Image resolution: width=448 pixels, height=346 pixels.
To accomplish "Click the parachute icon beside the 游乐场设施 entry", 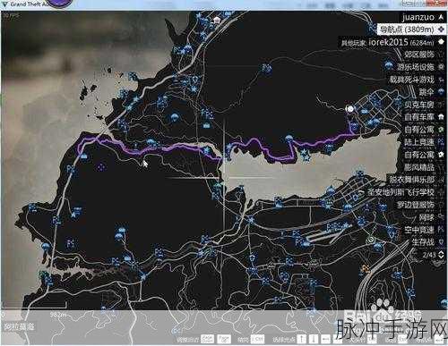I will [x=389, y=65].
